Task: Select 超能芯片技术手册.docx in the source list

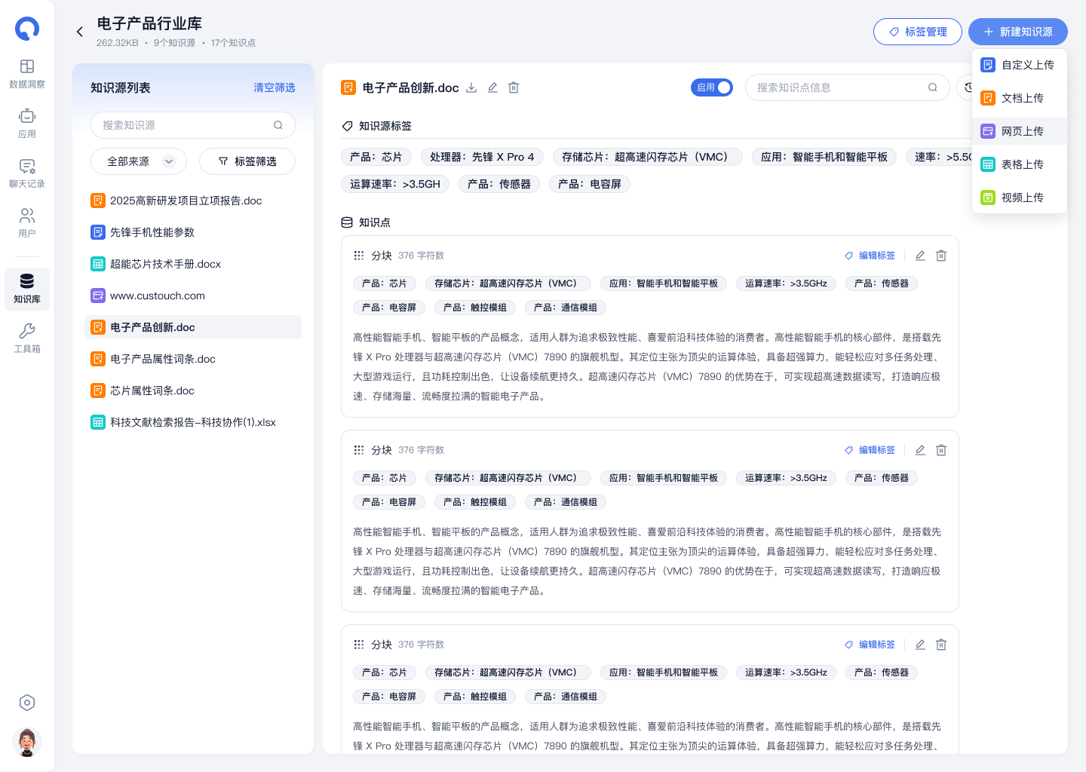Action: pyautogui.click(x=165, y=264)
